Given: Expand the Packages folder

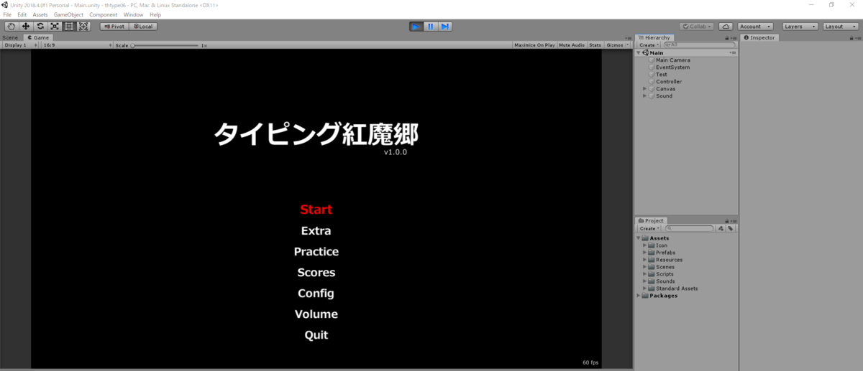Looking at the screenshot, I should [x=638, y=296].
